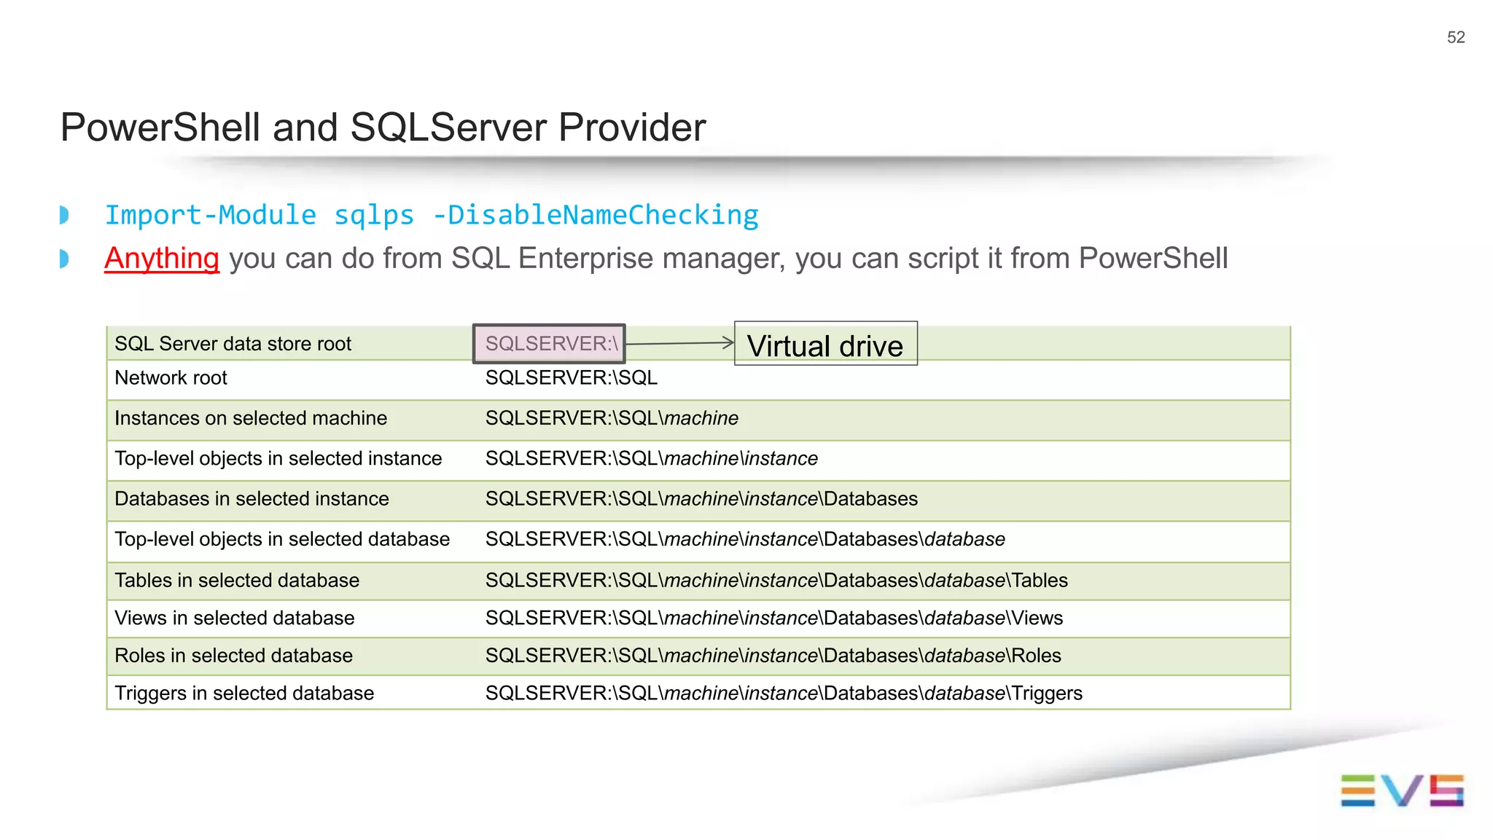
Task: Click the path ending in '\Triggers'
Action: [x=784, y=694]
